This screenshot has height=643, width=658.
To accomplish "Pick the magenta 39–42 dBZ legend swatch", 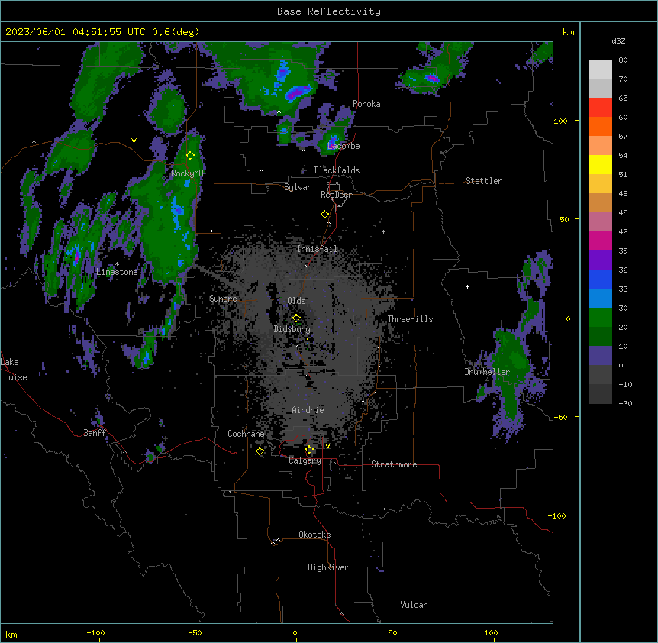I will [x=600, y=241].
